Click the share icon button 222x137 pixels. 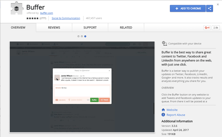(210, 8)
